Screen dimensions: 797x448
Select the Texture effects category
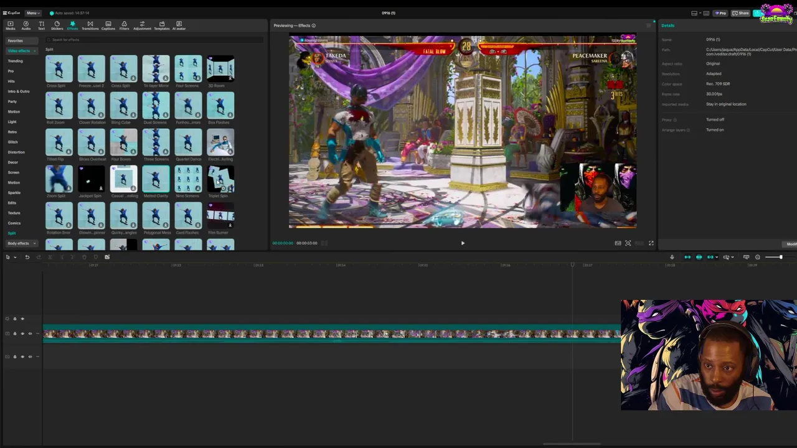[x=14, y=213]
